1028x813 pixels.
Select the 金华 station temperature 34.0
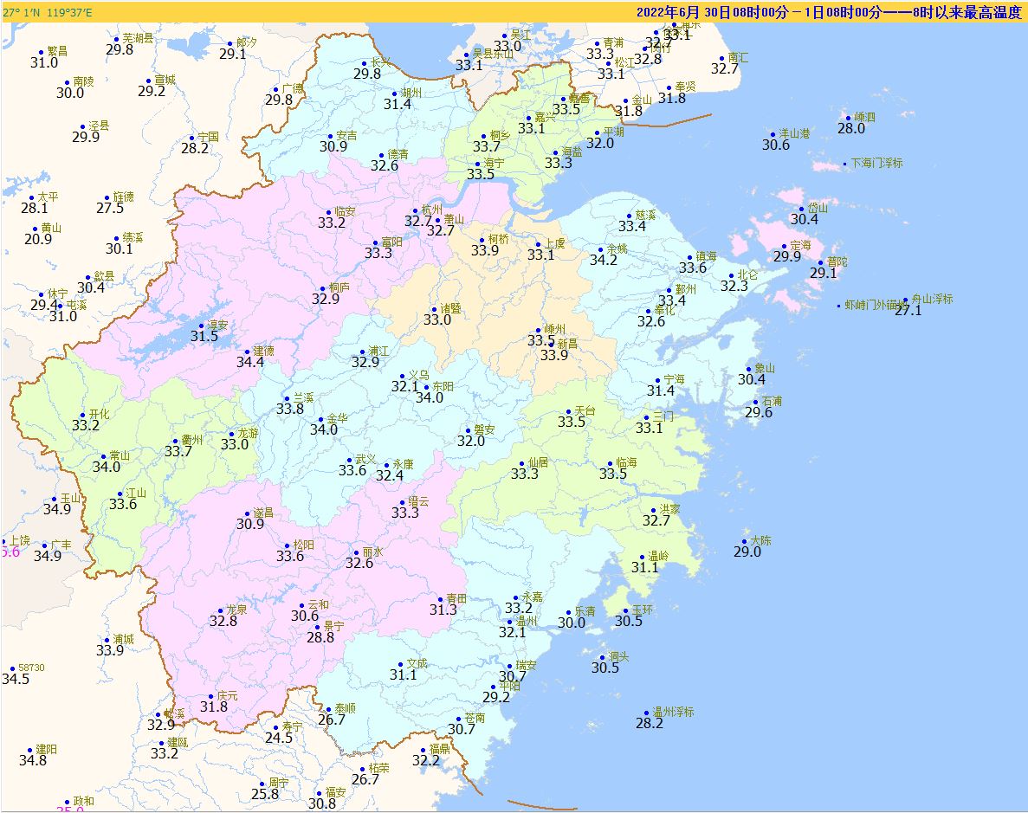324,429
